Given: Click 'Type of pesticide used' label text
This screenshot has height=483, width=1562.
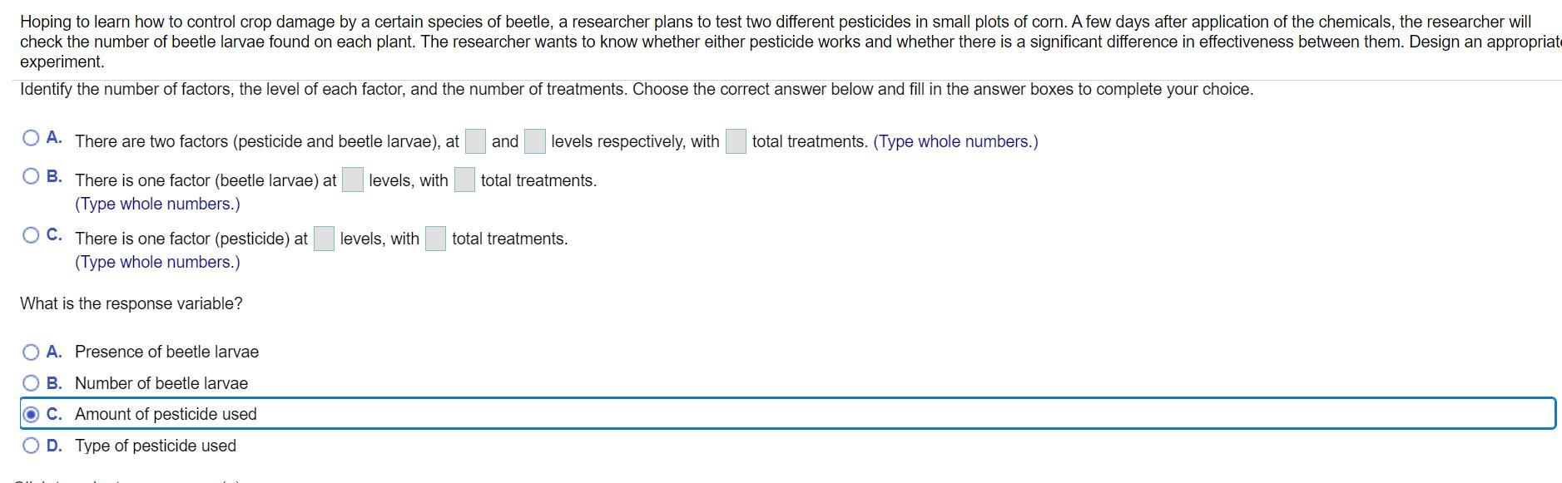Looking at the screenshot, I should pyautogui.click(x=156, y=446).
